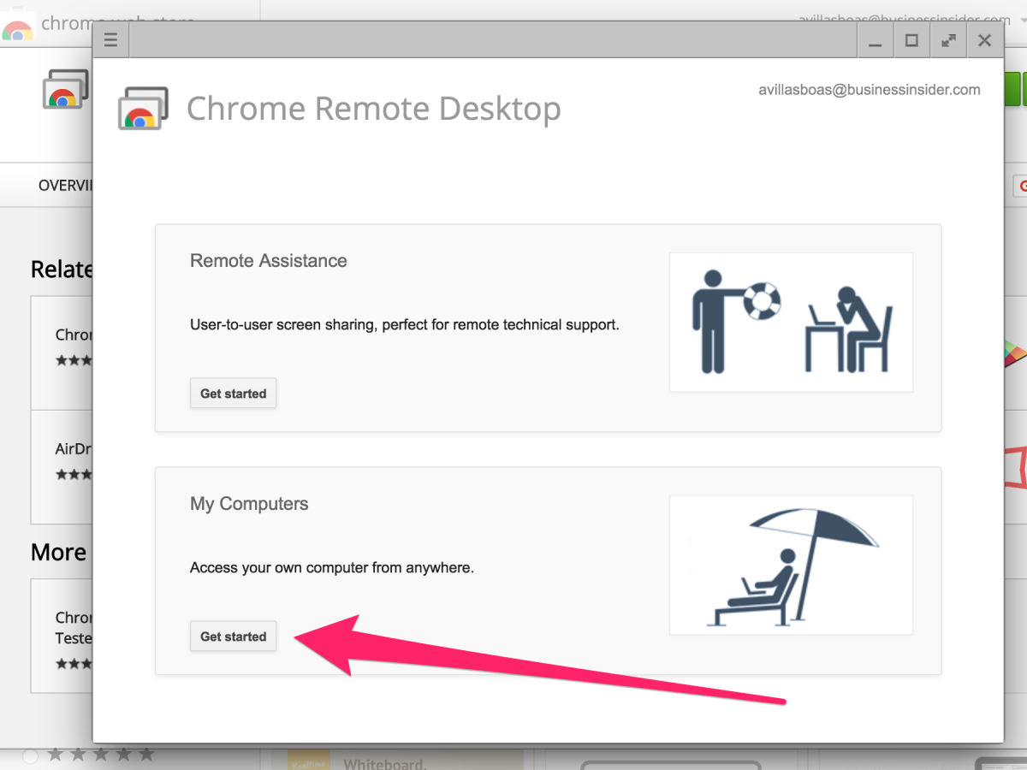Open the Overview tab in the web store window
Screen dimensions: 1027x770
[65, 185]
